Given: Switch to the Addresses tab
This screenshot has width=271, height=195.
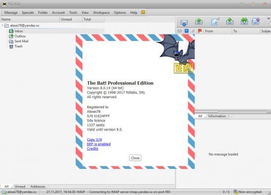Looking at the screenshot, I should (37, 187).
